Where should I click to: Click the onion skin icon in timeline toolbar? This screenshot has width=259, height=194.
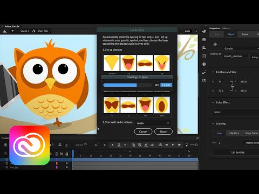[133, 145]
